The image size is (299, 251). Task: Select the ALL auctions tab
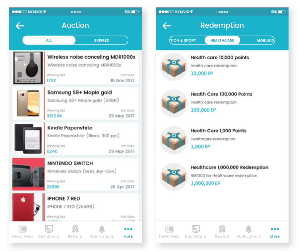click(49, 40)
